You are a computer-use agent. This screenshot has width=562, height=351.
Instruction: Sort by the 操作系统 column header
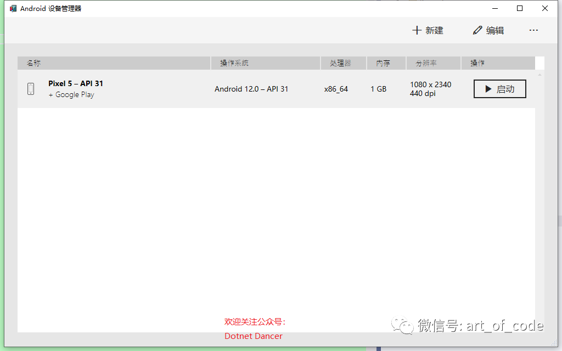pyautogui.click(x=266, y=63)
